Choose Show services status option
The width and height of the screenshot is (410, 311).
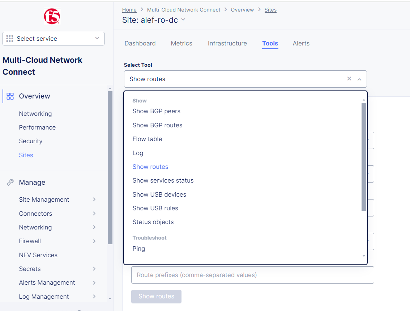point(163,180)
